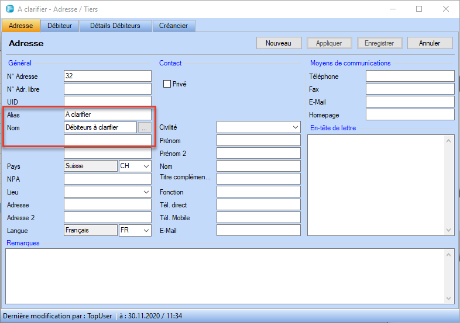The image size is (460, 323).
Task: Open the Détails Débiteurs tab
Action: coord(115,26)
